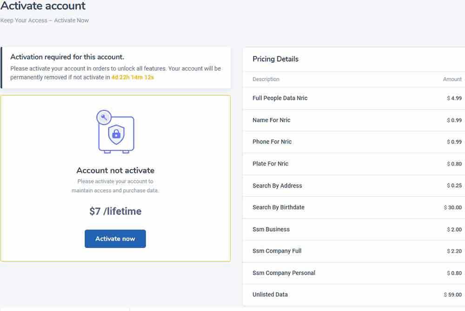465x311 pixels.
Task: Select the Plate For Nric pricing row
Action: [x=353, y=163]
